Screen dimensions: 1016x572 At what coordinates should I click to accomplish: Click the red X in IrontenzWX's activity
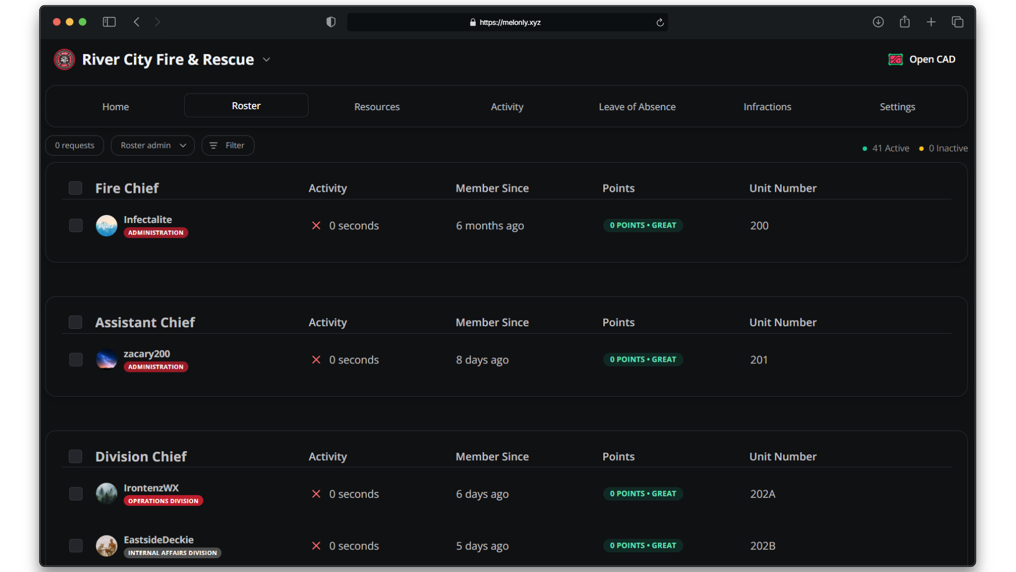pos(316,494)
